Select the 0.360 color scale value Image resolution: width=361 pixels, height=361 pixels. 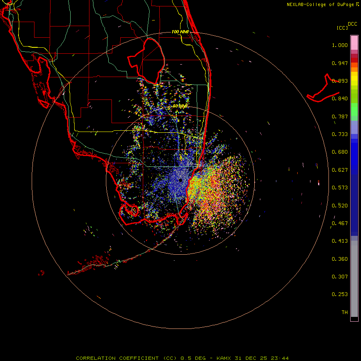pyautogui.click(x=340, y=259)
